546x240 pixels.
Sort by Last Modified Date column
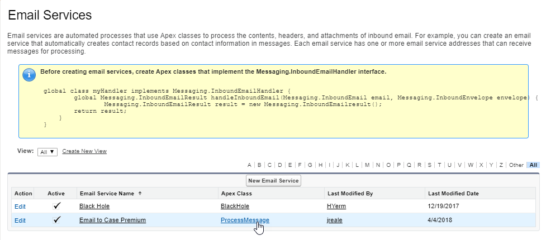click(x=453, y=193)
